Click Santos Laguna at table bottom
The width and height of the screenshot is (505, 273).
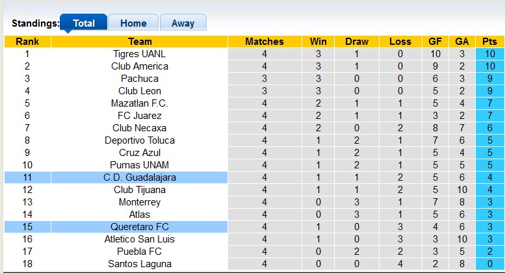140,264
